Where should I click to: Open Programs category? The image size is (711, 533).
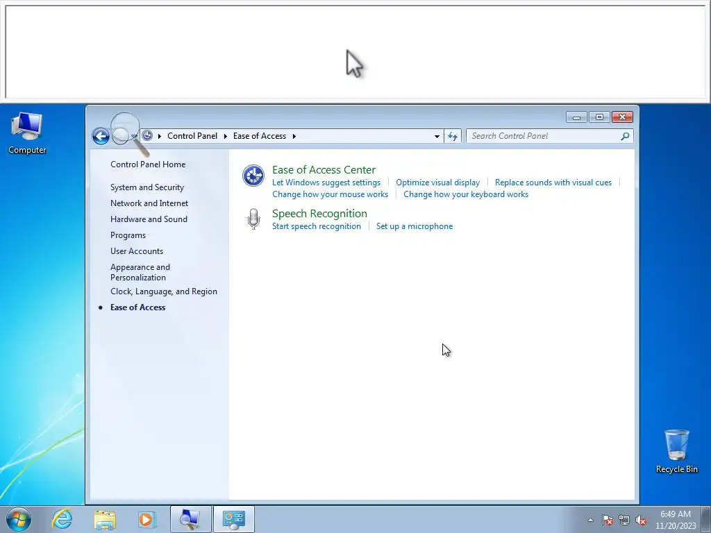coord(128,235)
